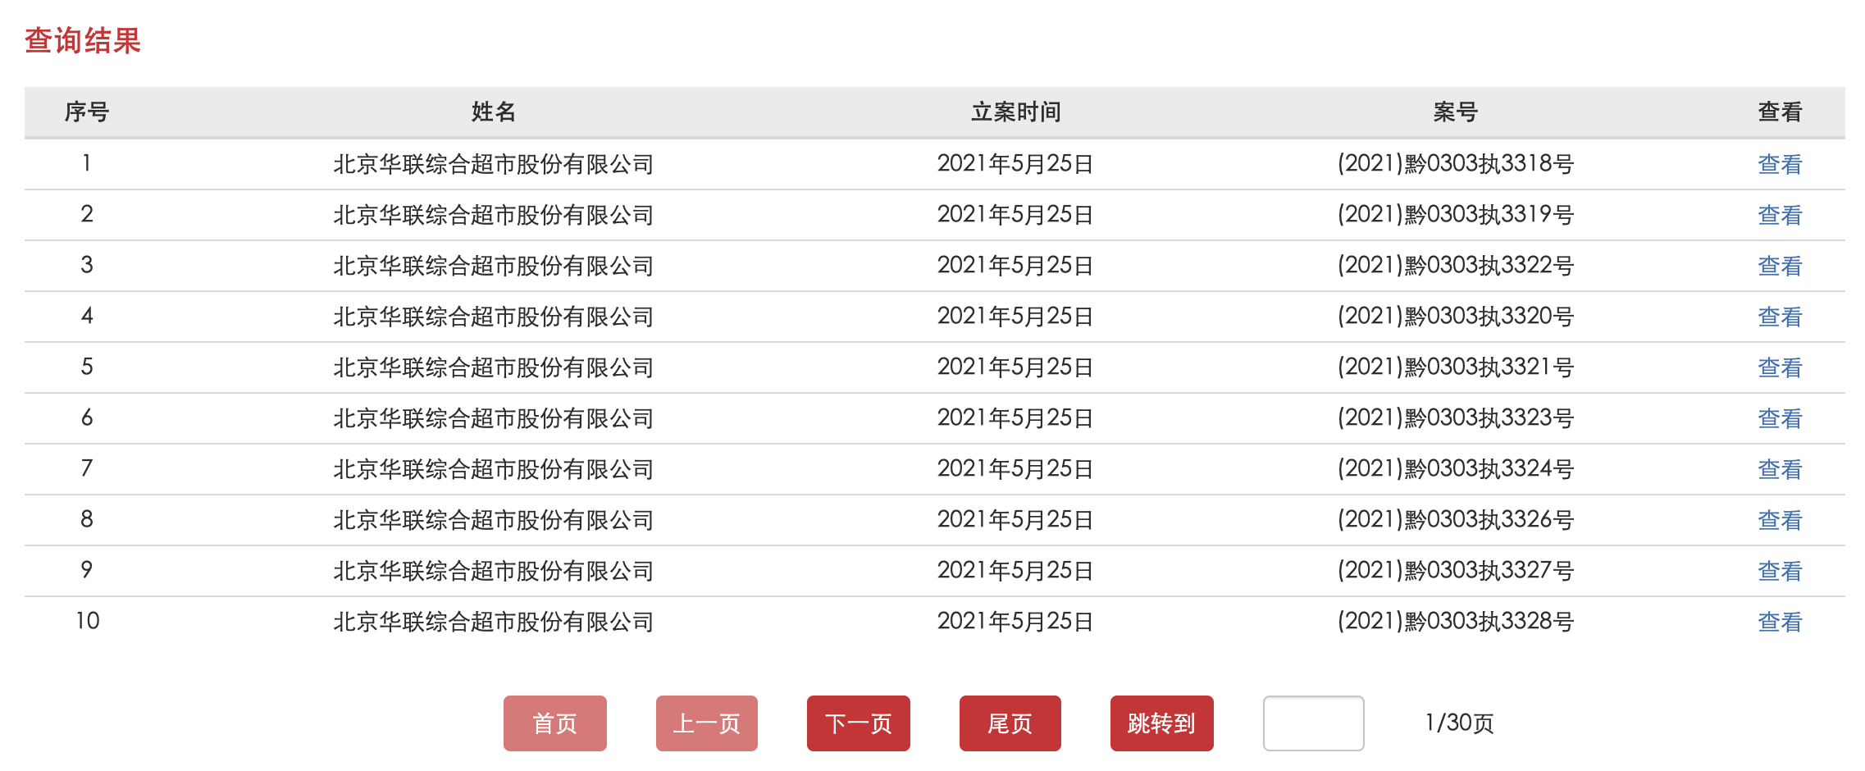Go to next page with 下一页
The image size is (1865, 771).
[858, 723]
